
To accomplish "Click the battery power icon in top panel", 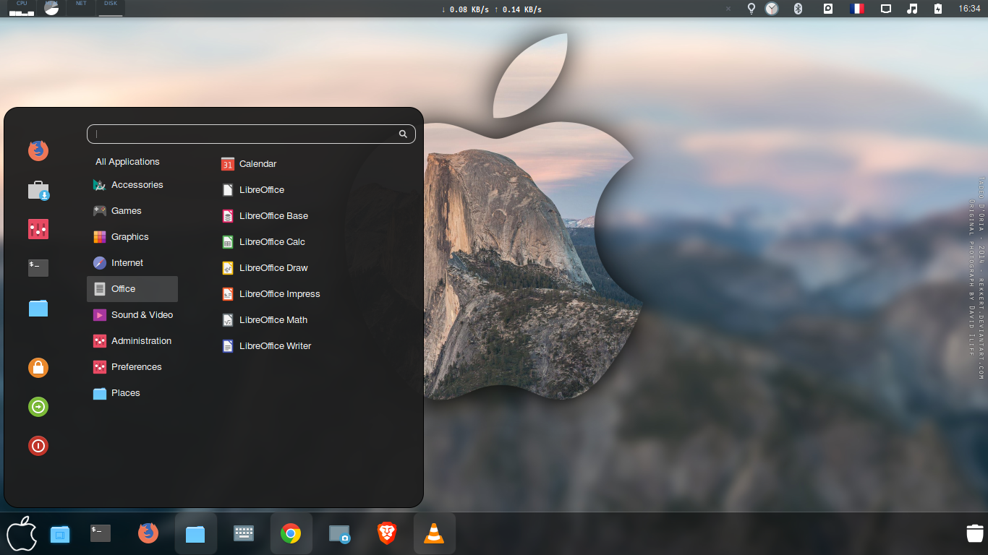I will point(939,9).
